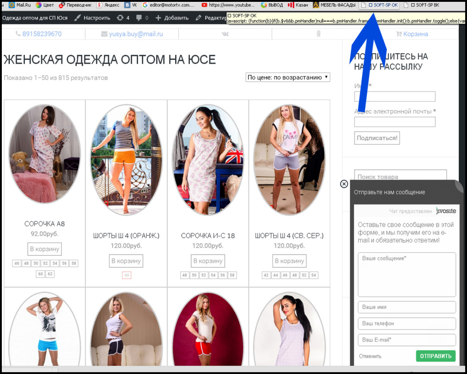
Task: Select size 60 for Сорочка А8
Action: (x=41, y=274)
